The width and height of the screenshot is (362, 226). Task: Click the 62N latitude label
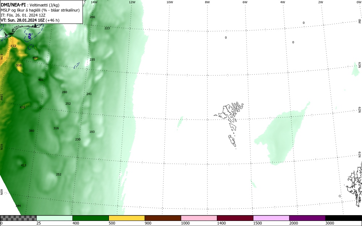pos(360,109)
